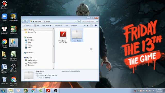The width and height of the screenshot is (165, 93).
Task: Select Tải xuống in the address path
Action: (47, 21)
